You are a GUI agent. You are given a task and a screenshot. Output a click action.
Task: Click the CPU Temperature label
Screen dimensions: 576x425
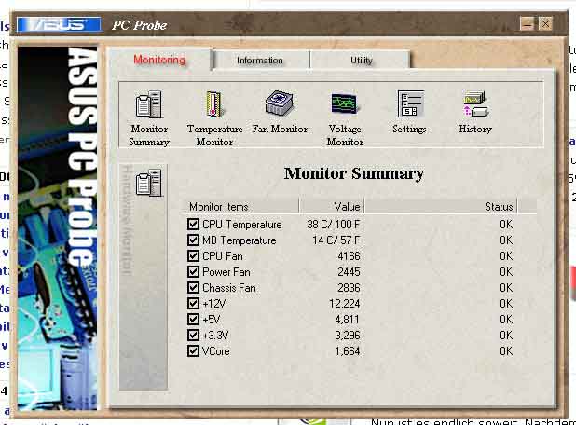coord(242,224)
